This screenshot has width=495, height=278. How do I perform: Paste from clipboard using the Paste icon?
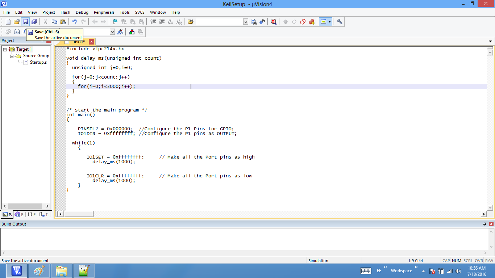pyautogui.click(x=63, y=22)
